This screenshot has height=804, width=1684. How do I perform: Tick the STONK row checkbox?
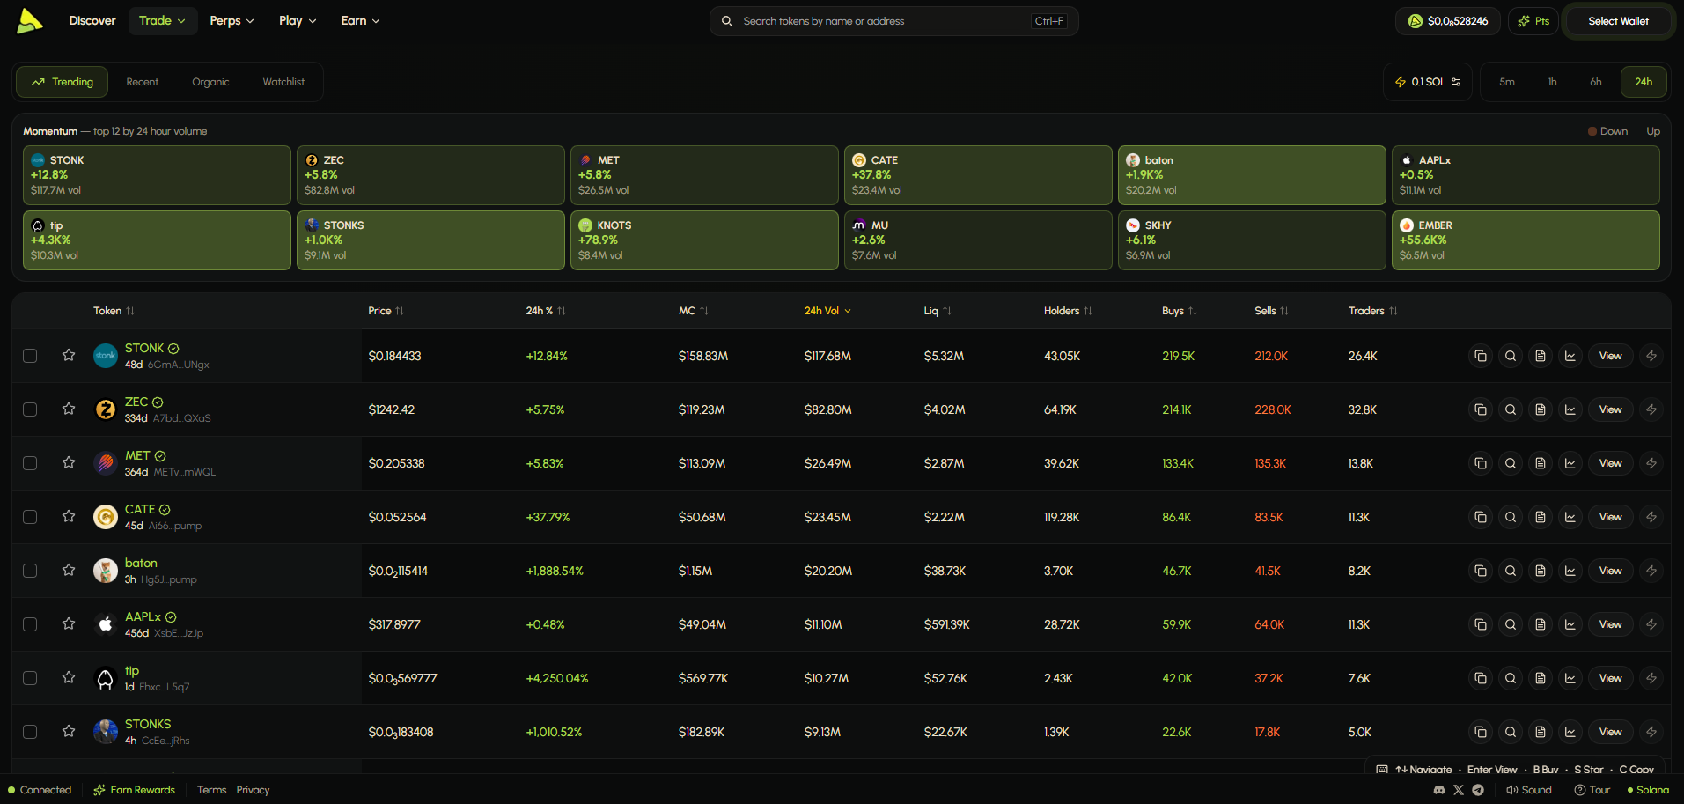tap(30, 356)
